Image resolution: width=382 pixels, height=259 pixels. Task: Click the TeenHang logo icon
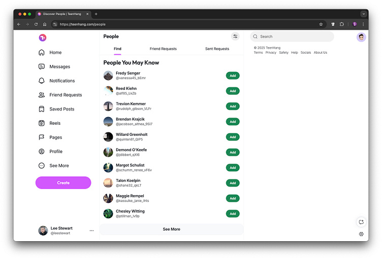[43, 38]
